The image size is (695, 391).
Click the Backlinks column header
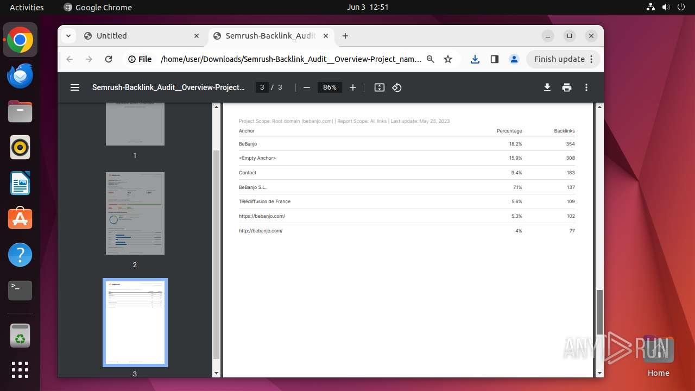[564, 131]
